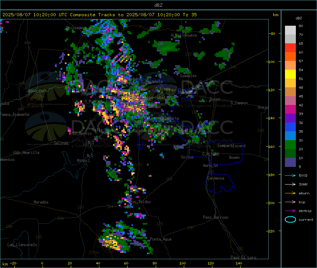This screenshot has width=317, height=268.
Task: Click the yellow eburn arrow in legend
Action: (x=290, y=193)
